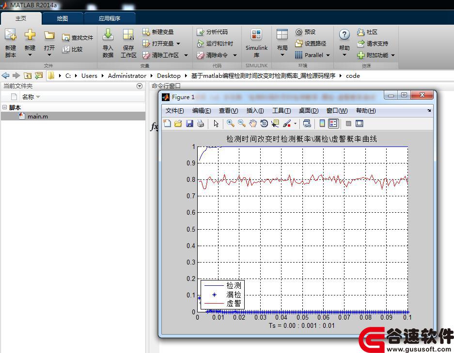
Task: Click New Variable (新建变量)
Action: point(158,32)
